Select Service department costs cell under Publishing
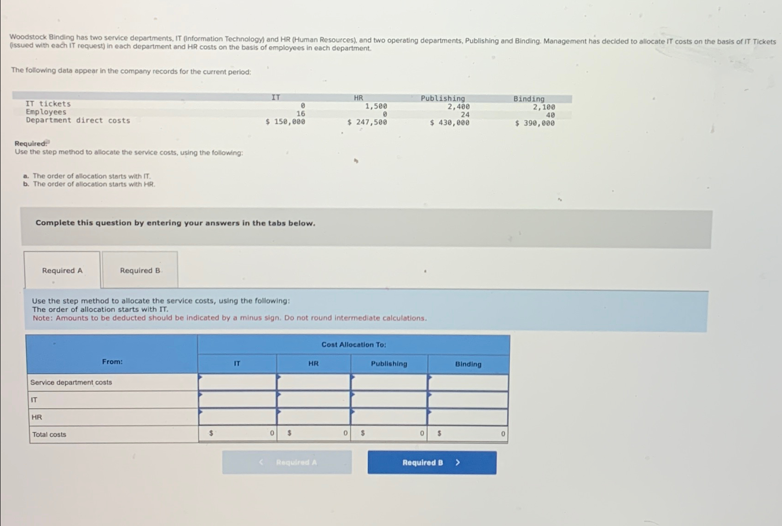This screenshot has height=526, width=782. coord(389,382)
